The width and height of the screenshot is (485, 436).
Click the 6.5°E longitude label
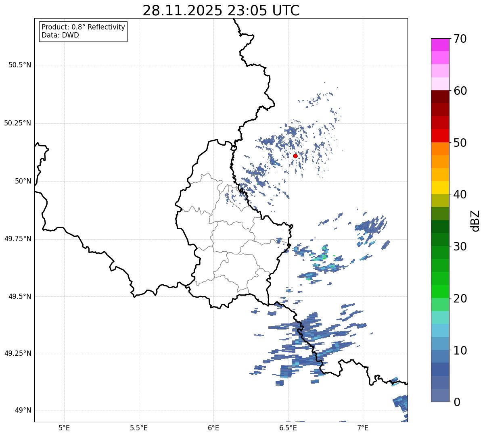point(288,428)
